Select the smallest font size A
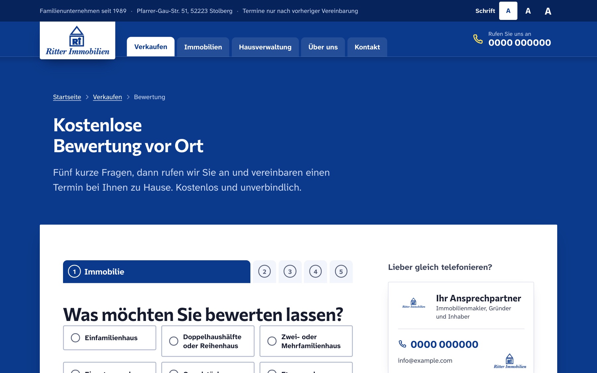 [x=508, y=11]
